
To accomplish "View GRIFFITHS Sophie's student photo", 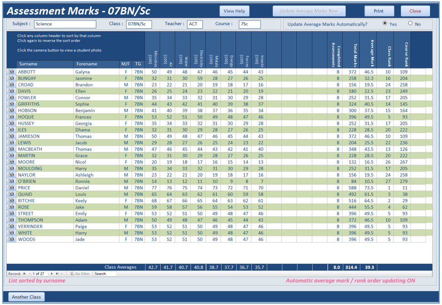I will point(11,104).
